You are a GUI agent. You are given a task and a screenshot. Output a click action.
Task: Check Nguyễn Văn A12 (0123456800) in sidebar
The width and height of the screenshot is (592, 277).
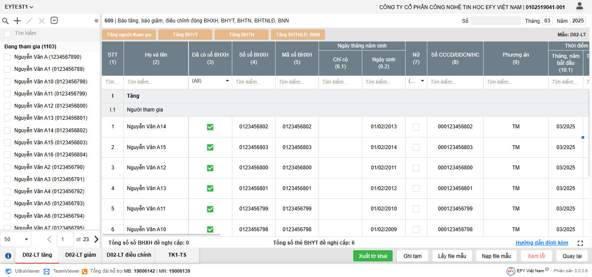7,106
